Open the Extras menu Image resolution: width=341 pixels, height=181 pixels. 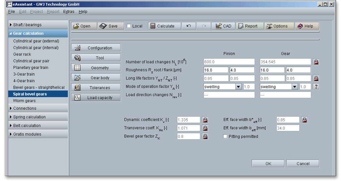pos(69,12)
